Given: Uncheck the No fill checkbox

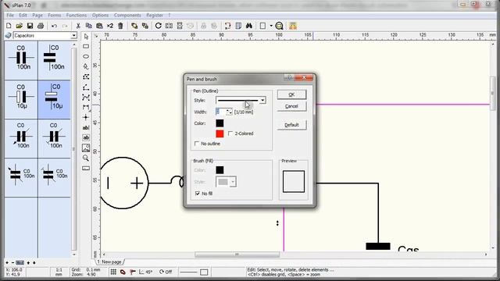Looking at the screenshot, I should 198,194.
